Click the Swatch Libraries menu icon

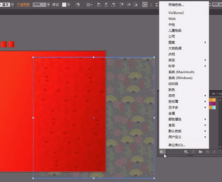tap(162, 152)
